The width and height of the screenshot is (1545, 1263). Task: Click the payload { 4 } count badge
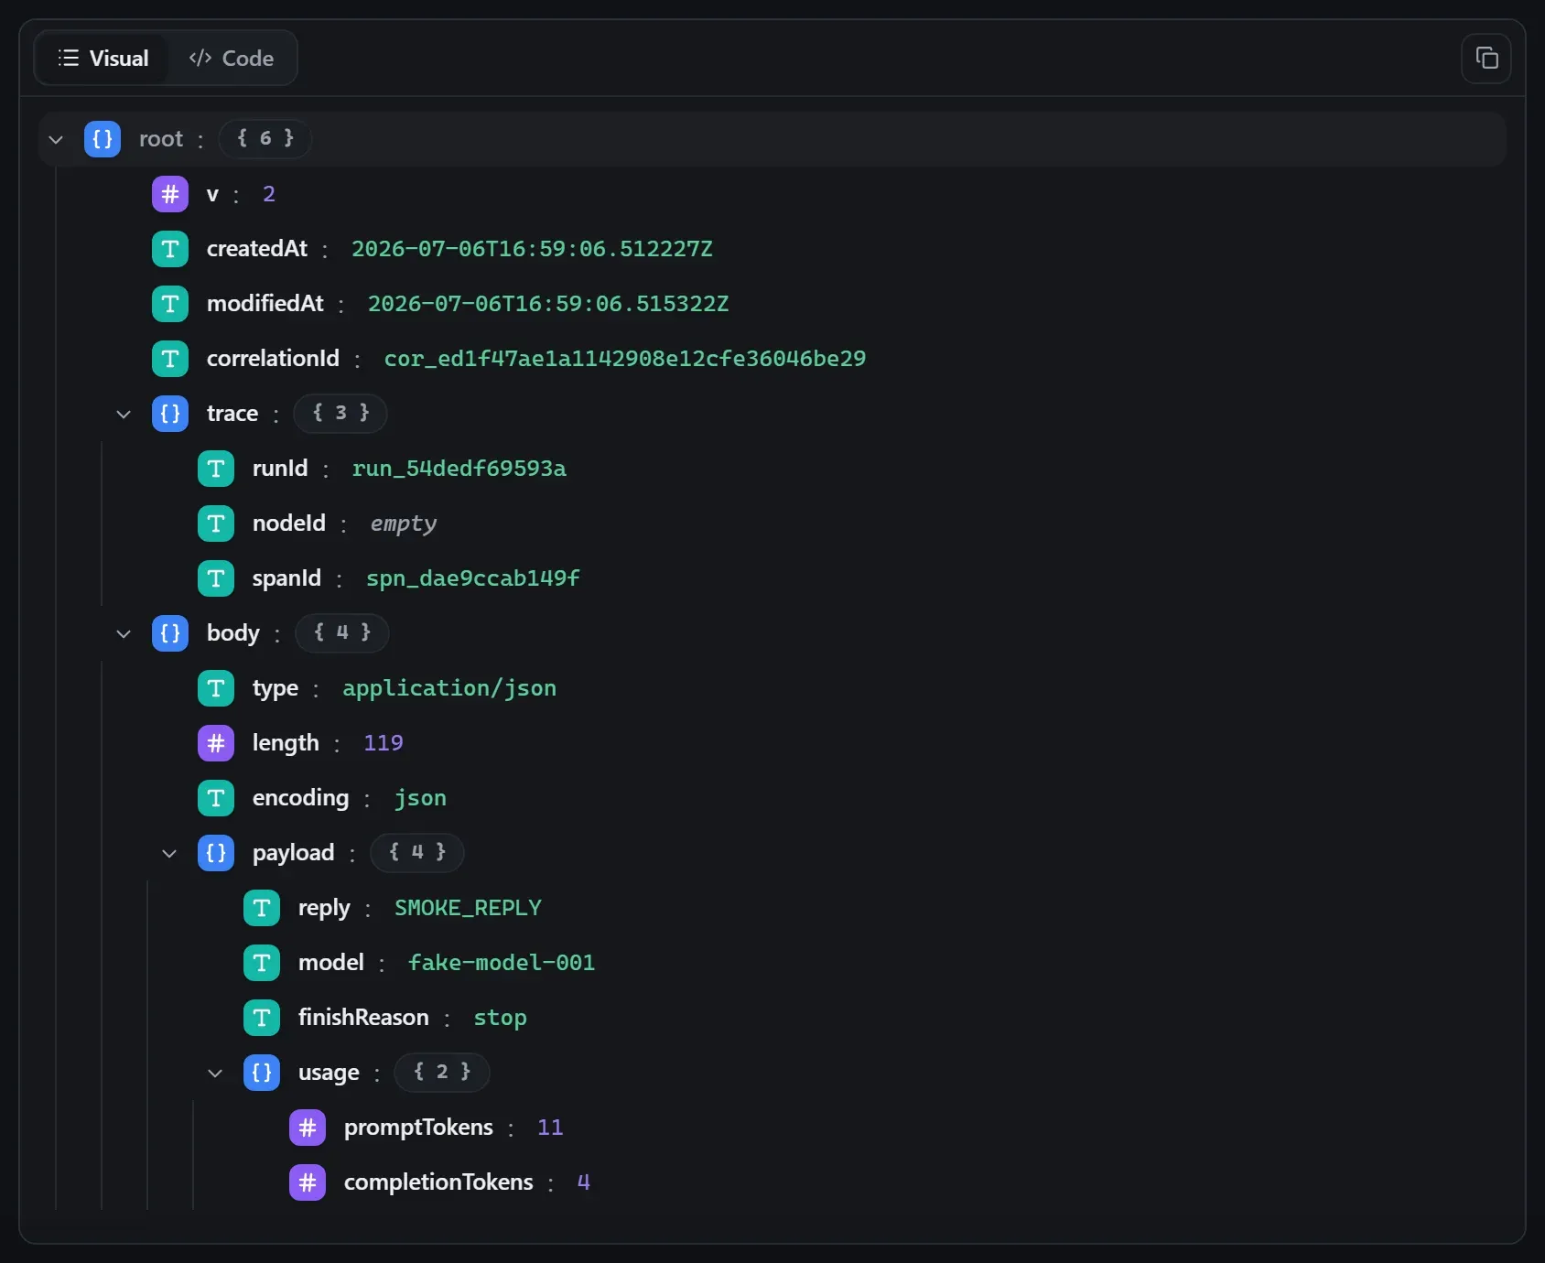point(417,853)
